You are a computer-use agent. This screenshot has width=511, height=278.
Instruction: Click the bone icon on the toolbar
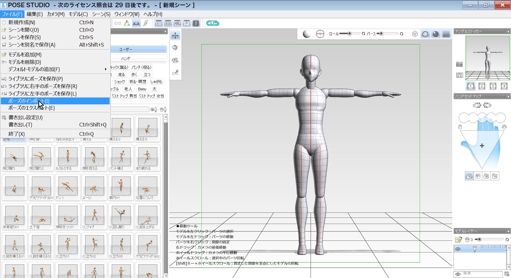click(117, 23)
